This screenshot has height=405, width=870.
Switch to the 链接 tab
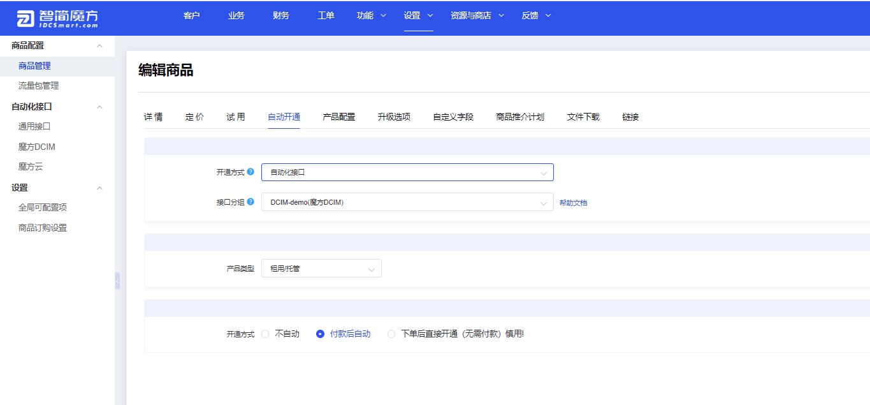(x=630, y=117)
